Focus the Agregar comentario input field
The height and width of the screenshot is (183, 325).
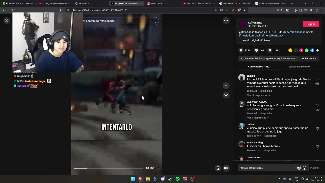click(x=267, y=168)
